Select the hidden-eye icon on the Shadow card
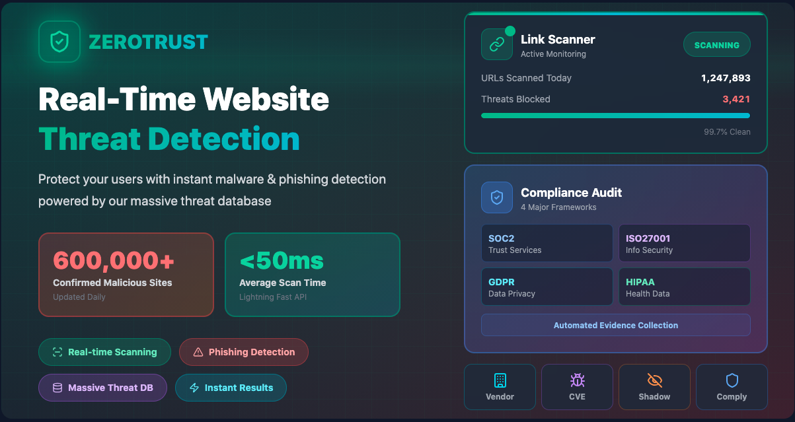 654,381
